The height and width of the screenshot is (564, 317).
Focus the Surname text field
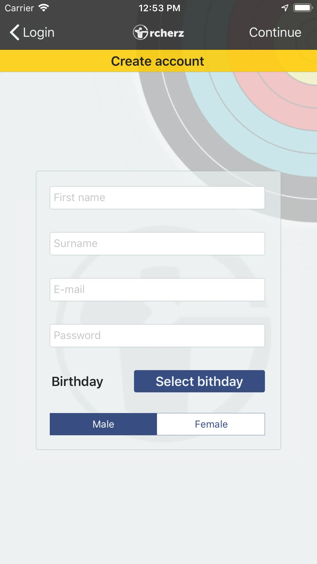point(157,244)
